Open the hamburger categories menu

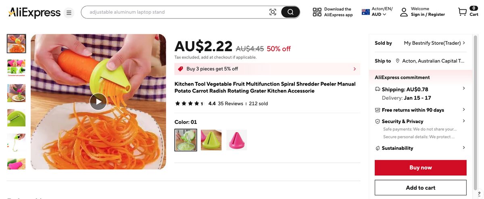[69, 13]
